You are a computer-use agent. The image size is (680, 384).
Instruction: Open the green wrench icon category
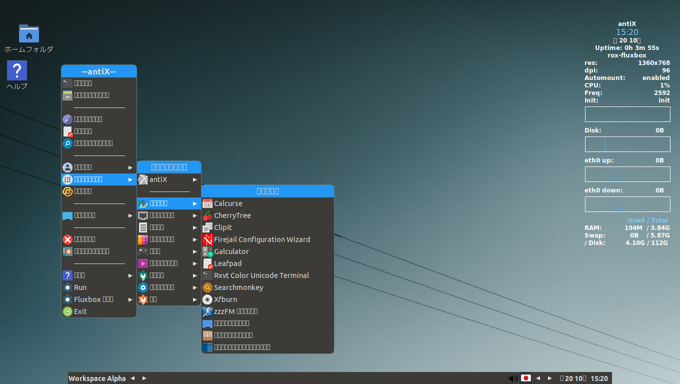pos(169,275)
